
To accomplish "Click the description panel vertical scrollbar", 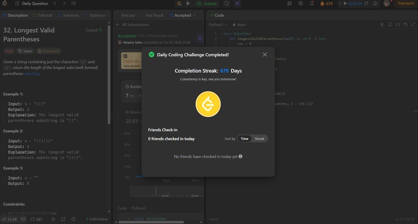I will pos(109,75).
